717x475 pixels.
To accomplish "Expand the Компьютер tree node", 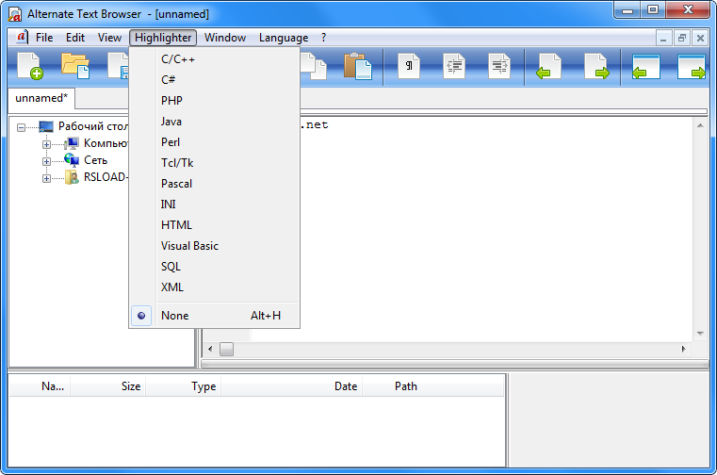I will click(46, 144).
